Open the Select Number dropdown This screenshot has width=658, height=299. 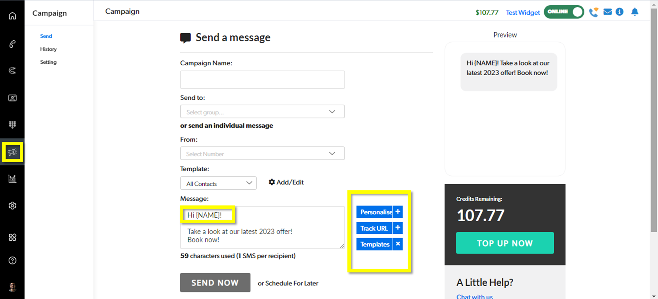pyautogui.click(x=262, y=153)
